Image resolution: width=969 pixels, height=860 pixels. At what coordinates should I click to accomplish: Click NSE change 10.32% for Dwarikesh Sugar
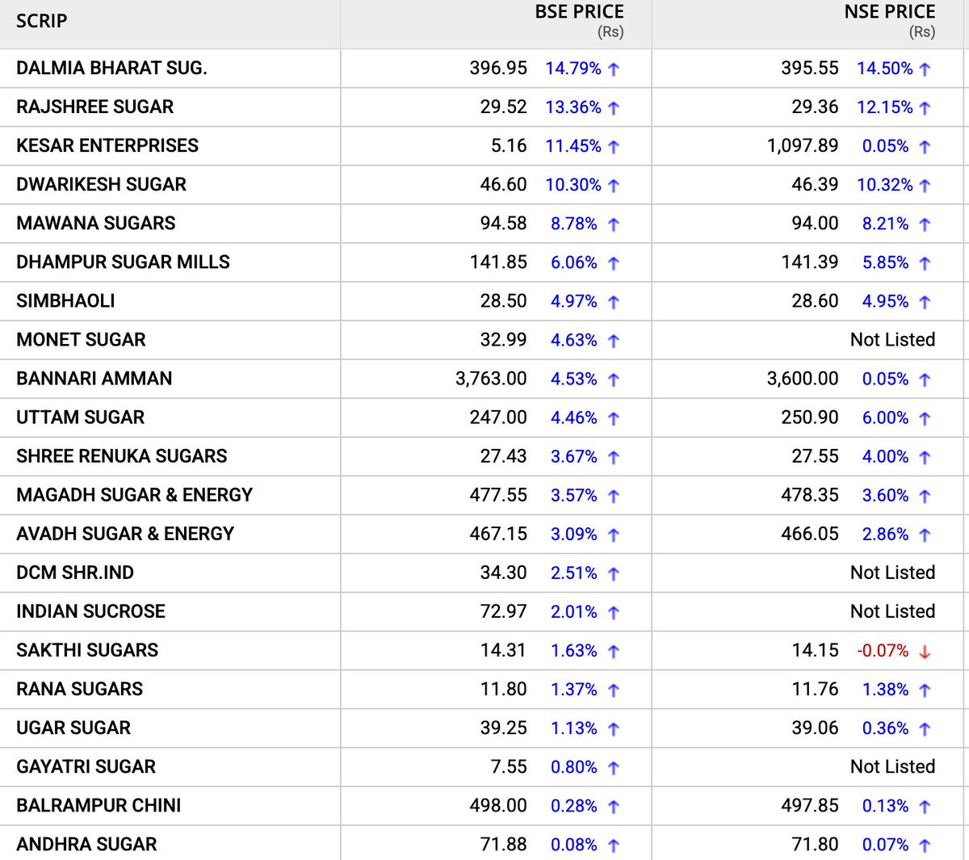coord(885,184)
